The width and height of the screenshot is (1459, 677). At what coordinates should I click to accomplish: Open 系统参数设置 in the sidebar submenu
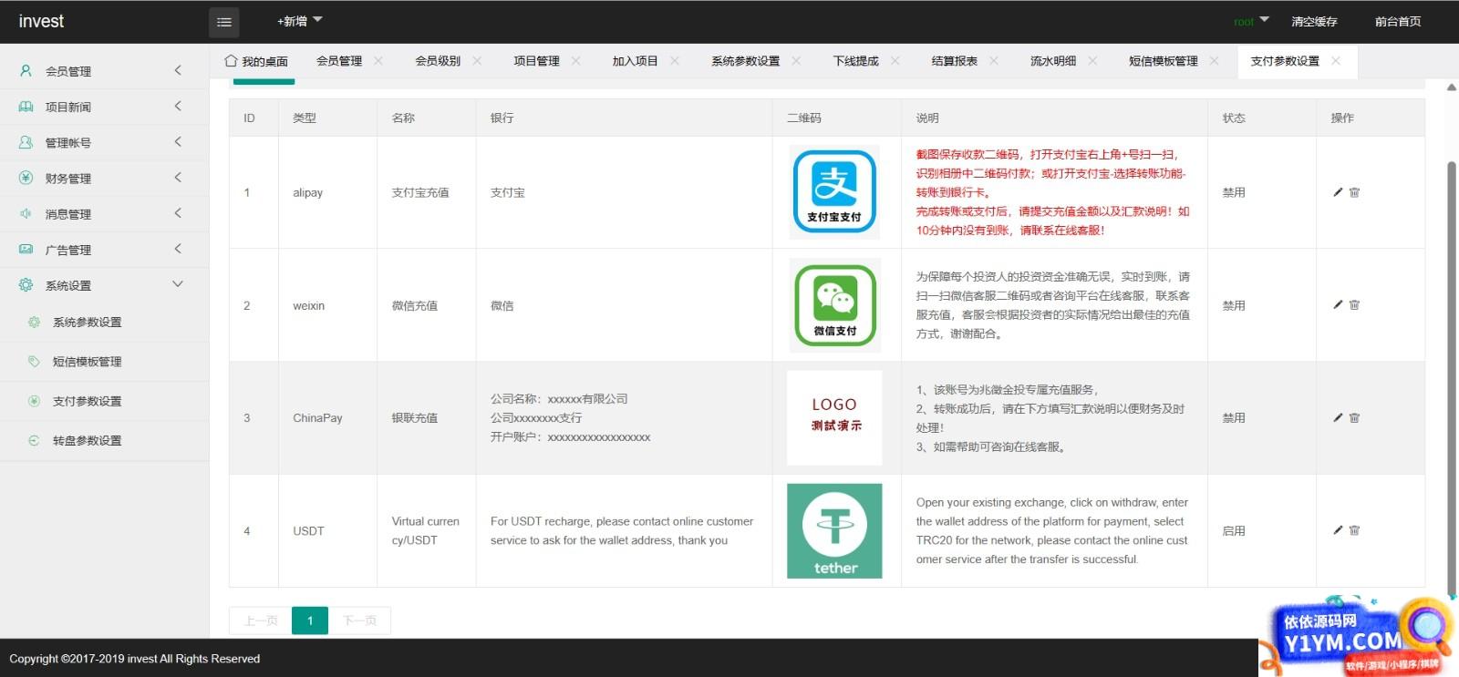(87, 323)
